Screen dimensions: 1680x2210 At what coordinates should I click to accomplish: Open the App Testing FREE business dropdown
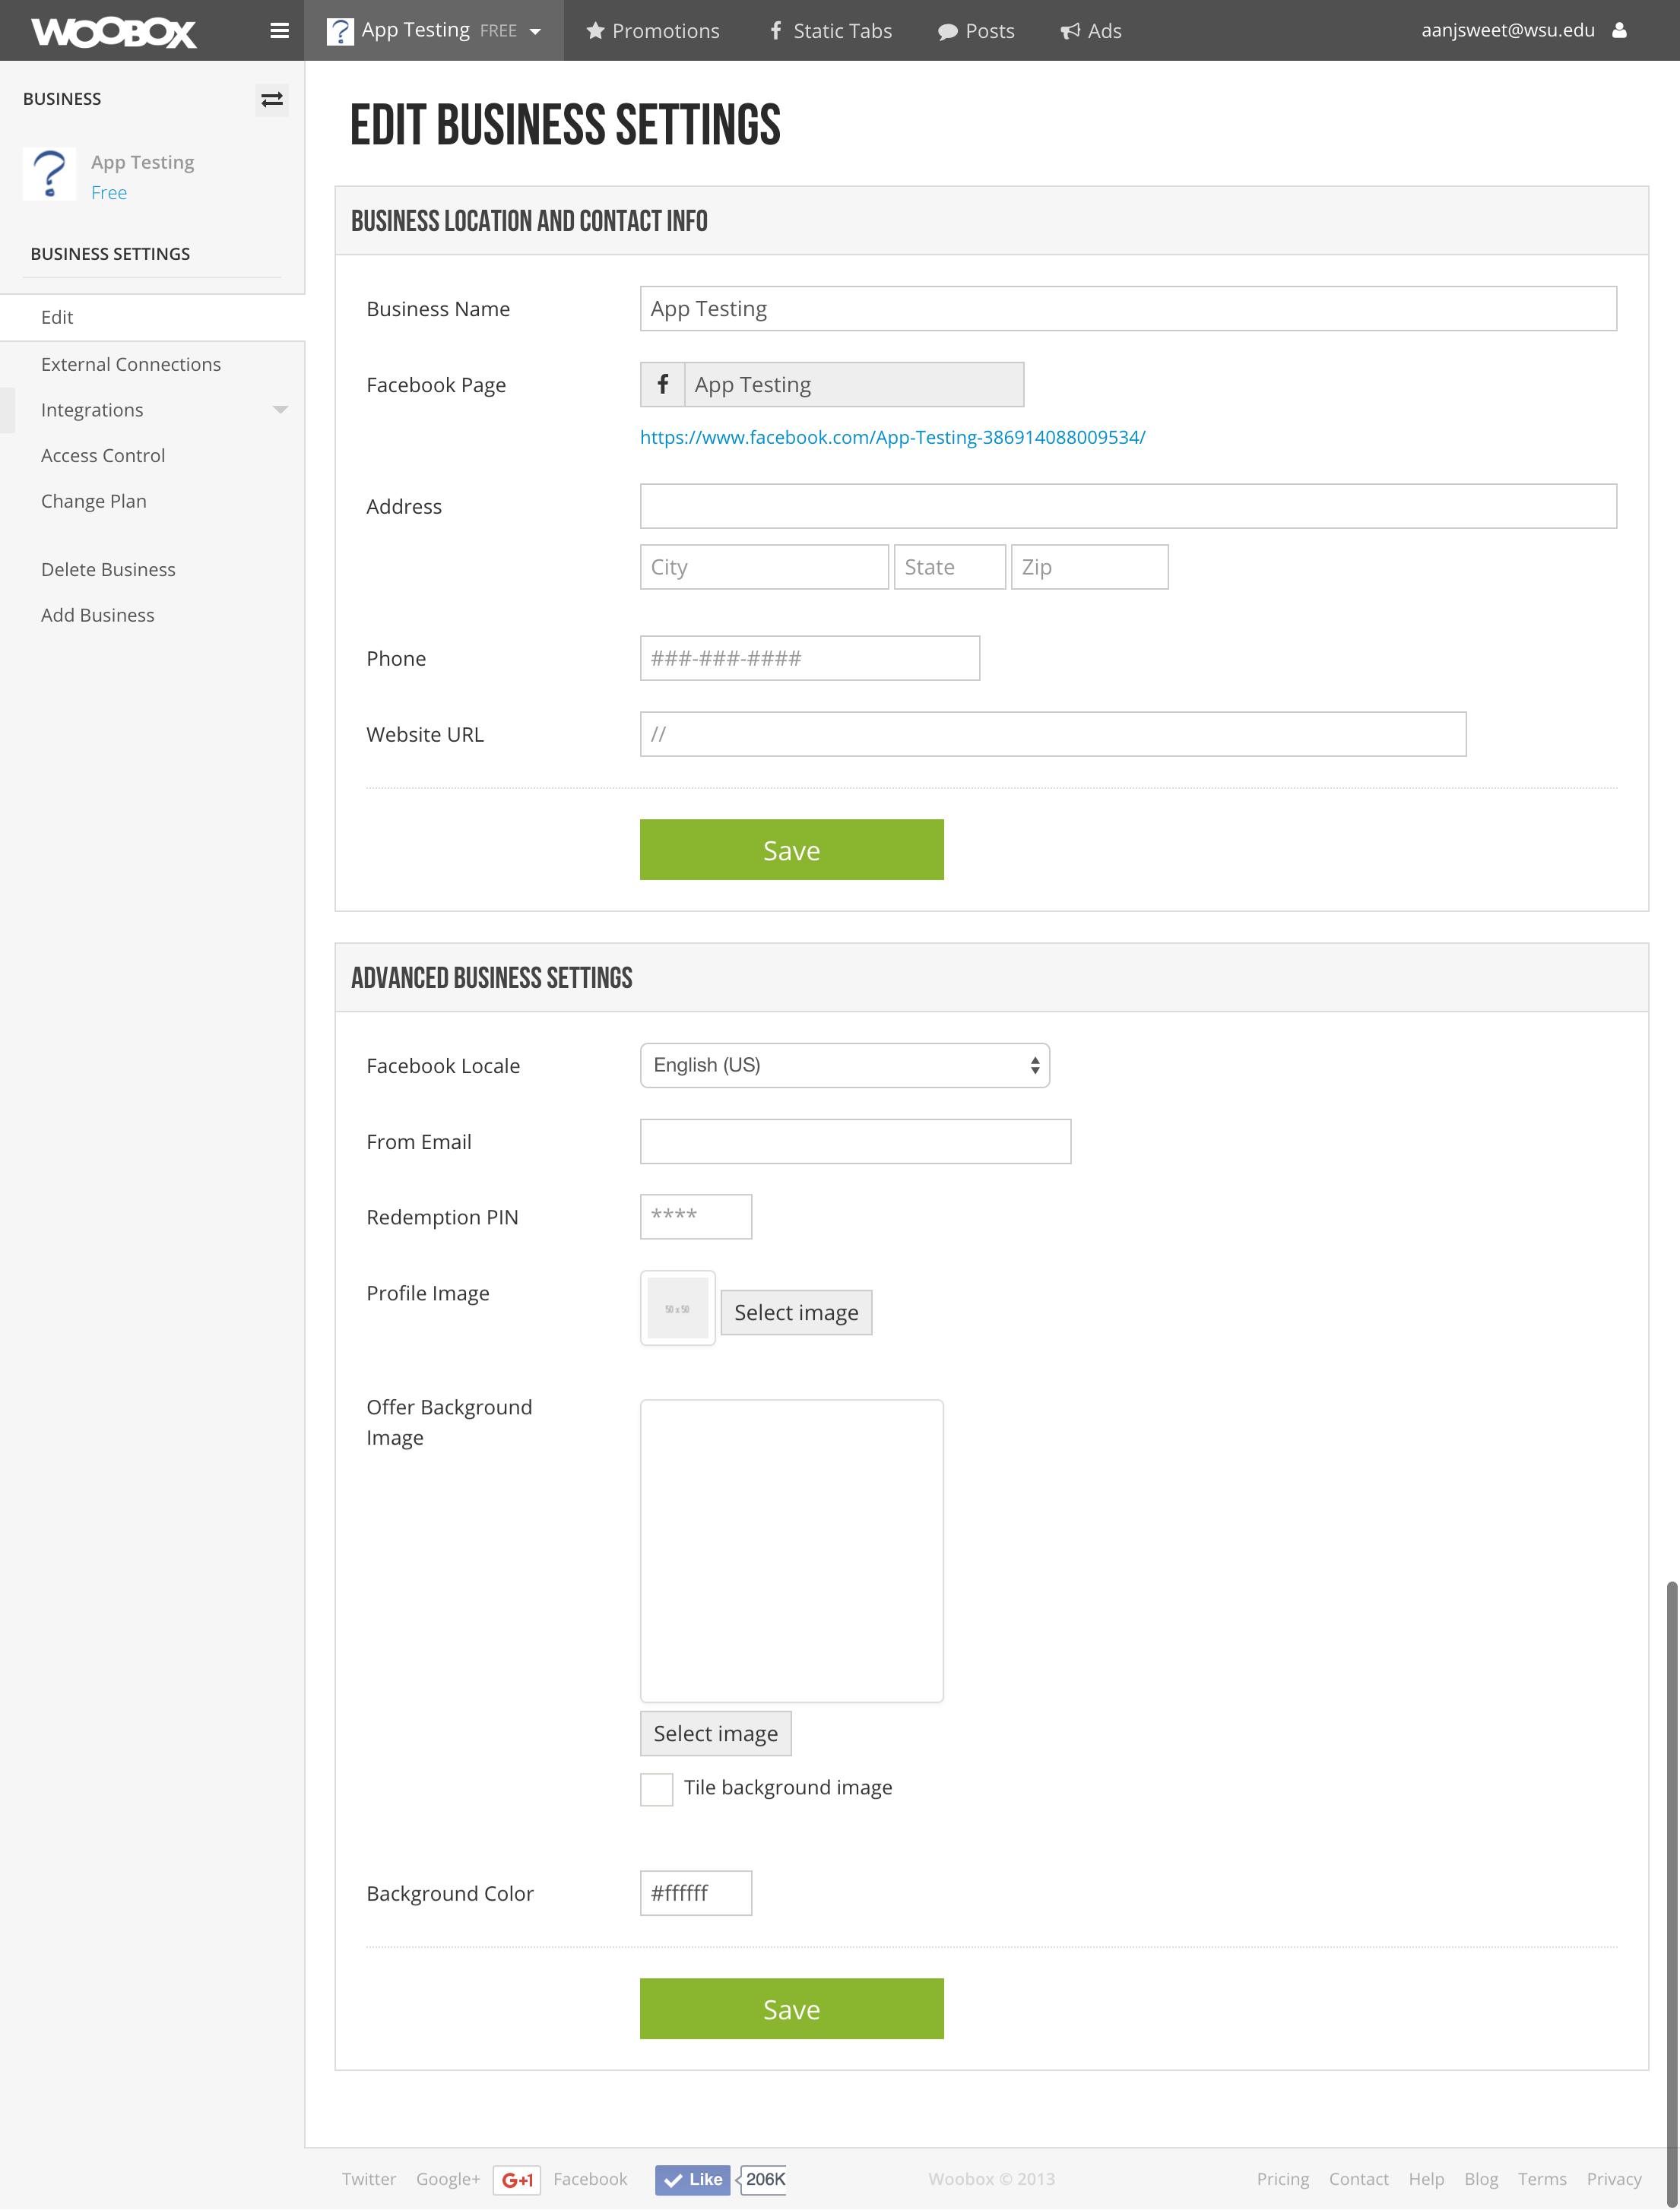(435, 31)
